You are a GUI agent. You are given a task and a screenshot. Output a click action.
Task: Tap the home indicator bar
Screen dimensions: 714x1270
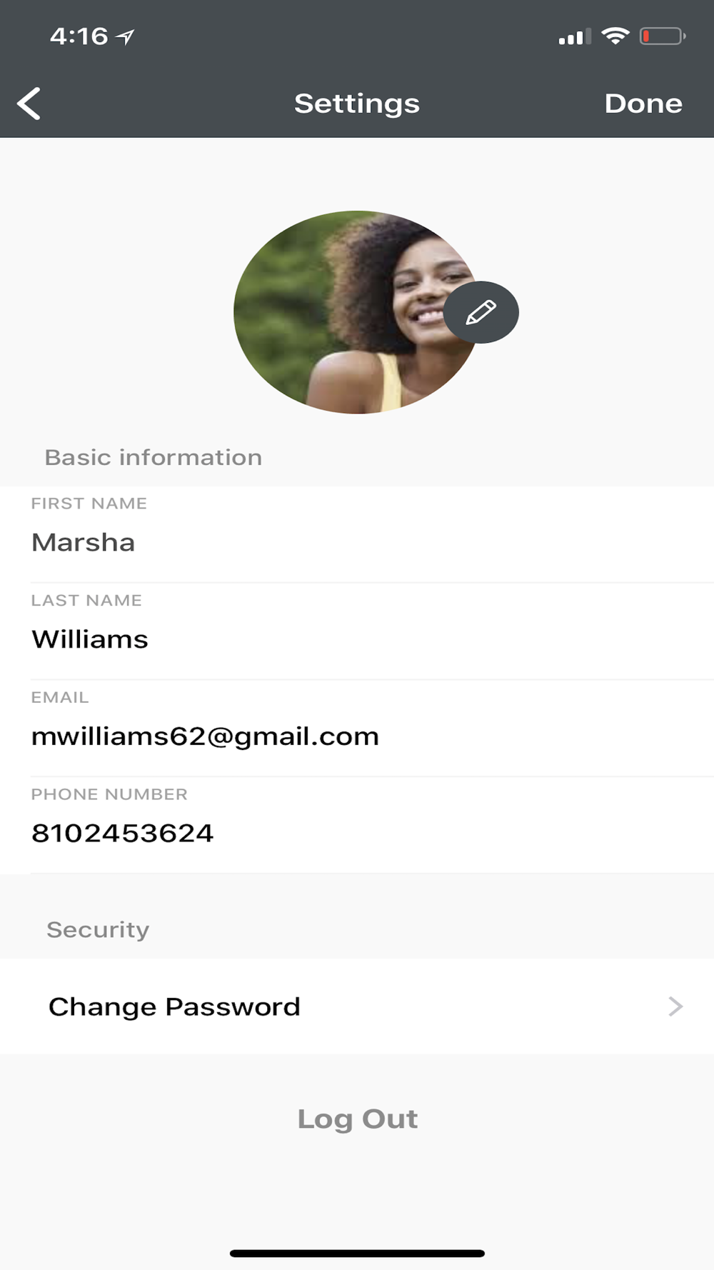tap(357, 1254)
